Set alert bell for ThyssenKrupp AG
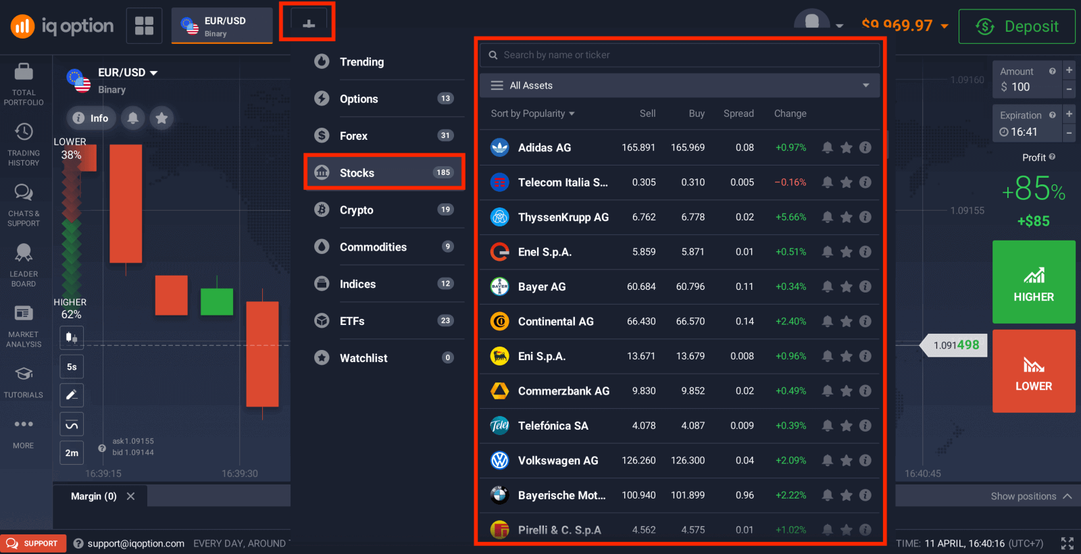The height and width of the screenshot is (554, 1081). tap(827, 217)
